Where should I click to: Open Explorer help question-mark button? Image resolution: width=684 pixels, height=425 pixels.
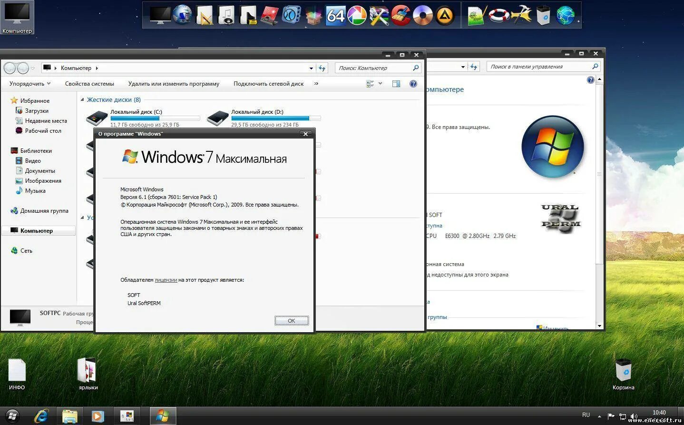[413, 84]
